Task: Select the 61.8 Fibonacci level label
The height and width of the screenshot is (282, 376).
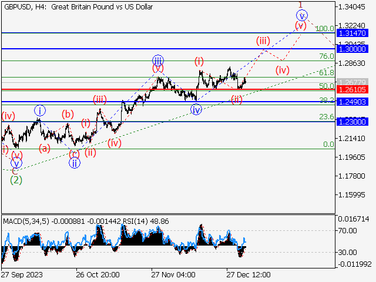Action: point(327,72)
